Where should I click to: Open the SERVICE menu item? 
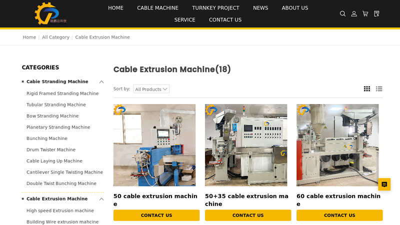coord(184,19)
